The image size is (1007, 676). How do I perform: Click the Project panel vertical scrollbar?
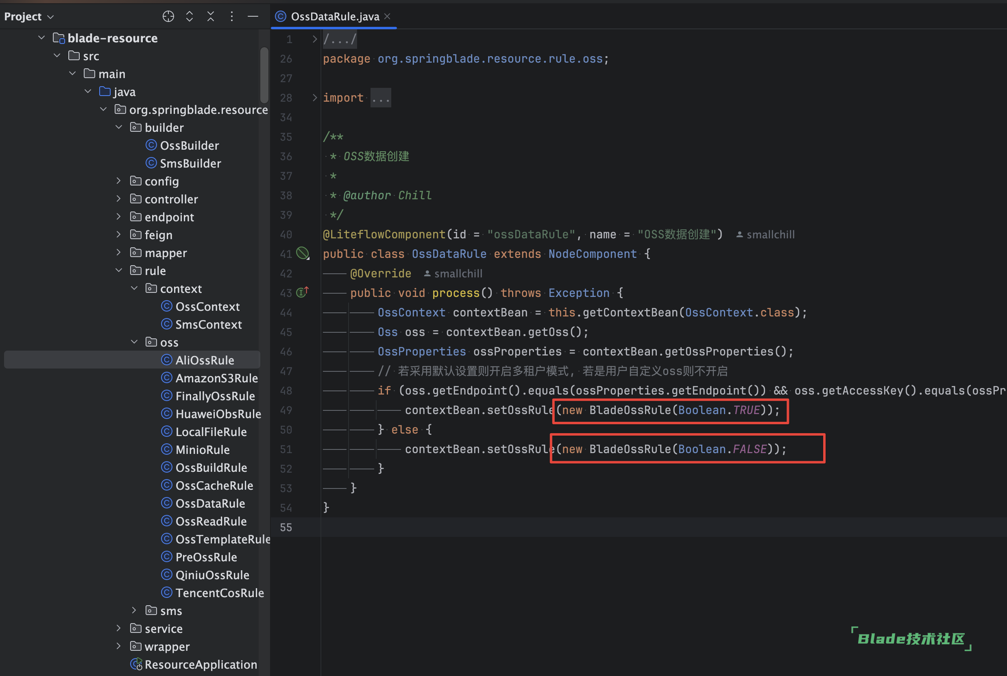[264, 75]
